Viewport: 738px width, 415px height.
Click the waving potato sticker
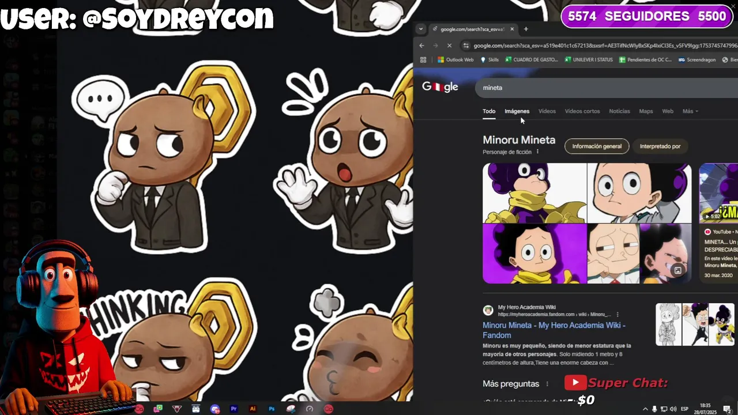tap(344, 161)
